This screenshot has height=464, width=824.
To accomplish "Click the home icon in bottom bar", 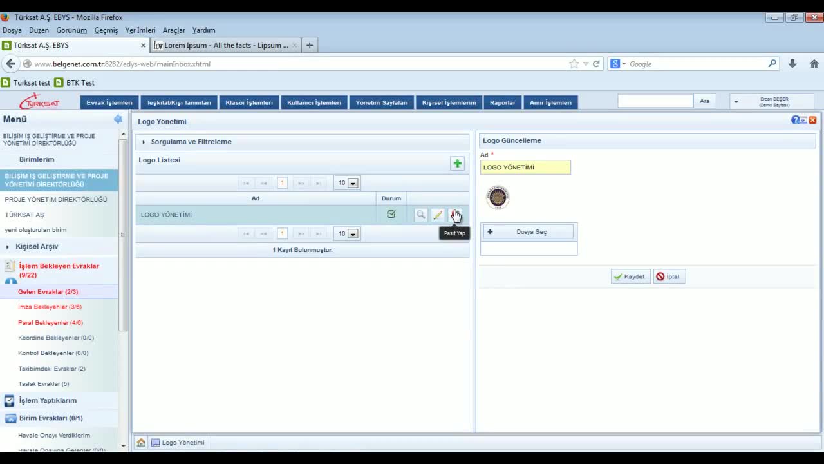I will 141,443.
